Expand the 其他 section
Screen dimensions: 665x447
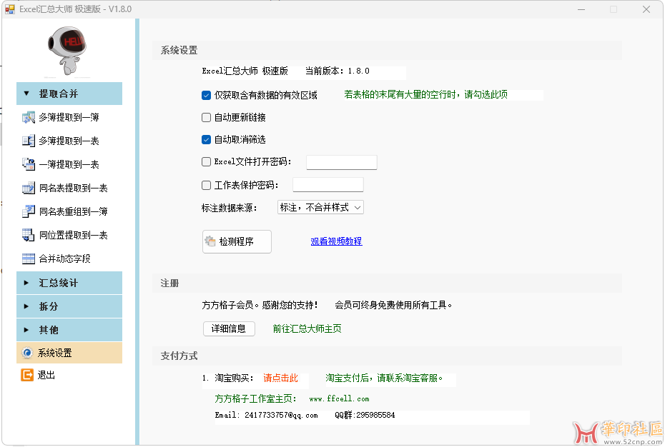tap(69, 330)
